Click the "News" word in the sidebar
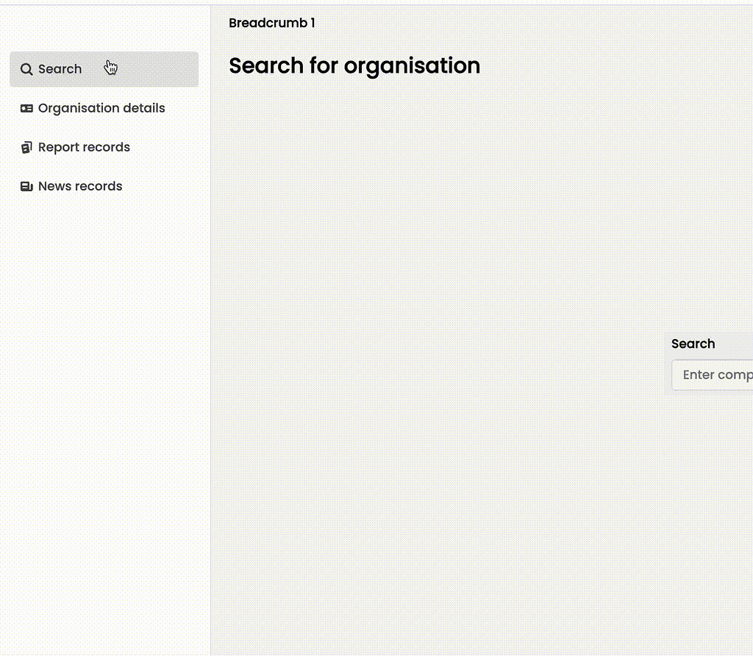 54,186
